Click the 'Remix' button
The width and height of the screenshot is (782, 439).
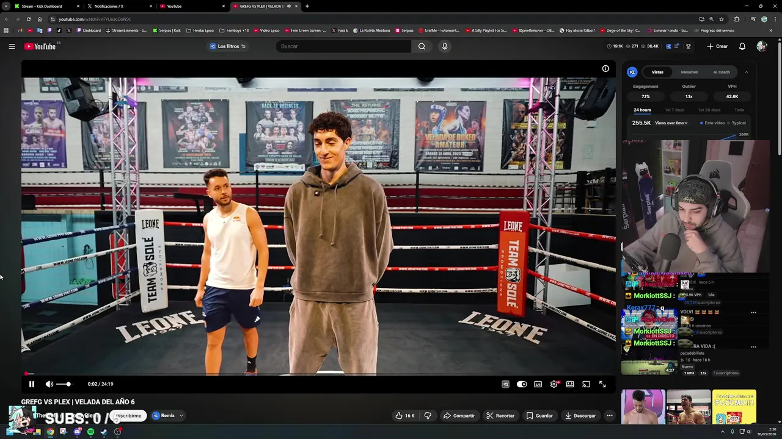pos(164,416)
